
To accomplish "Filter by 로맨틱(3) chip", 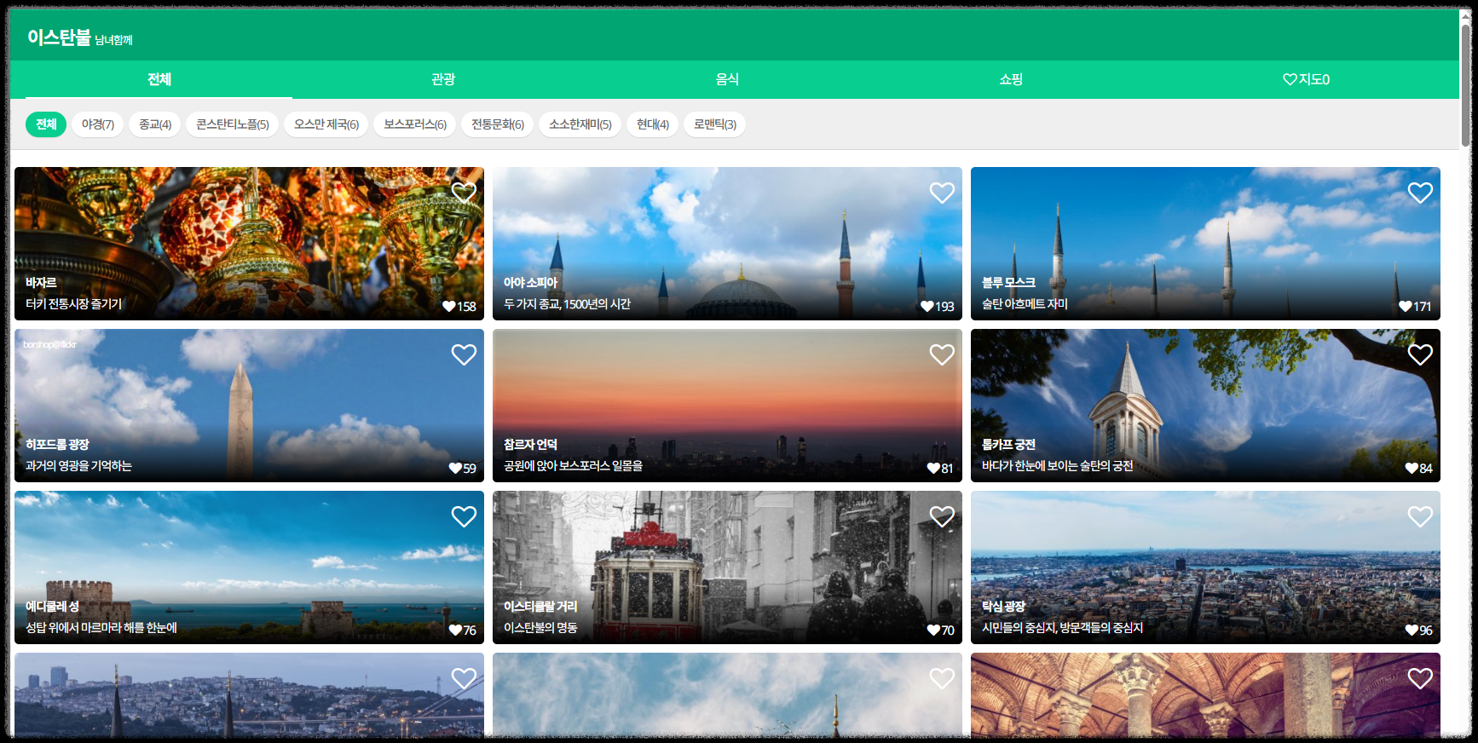I will pos(715,124).
